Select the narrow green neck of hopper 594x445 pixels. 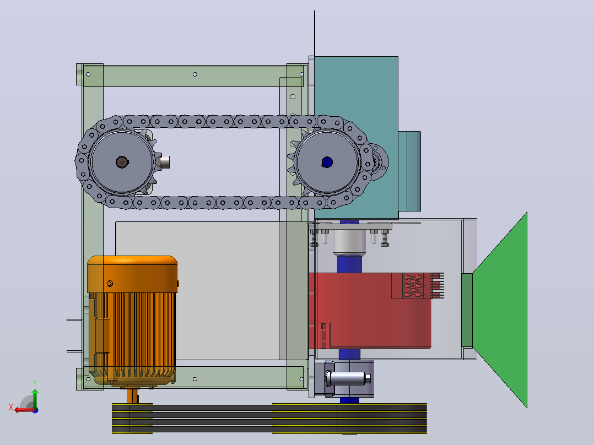click(467, 310)
